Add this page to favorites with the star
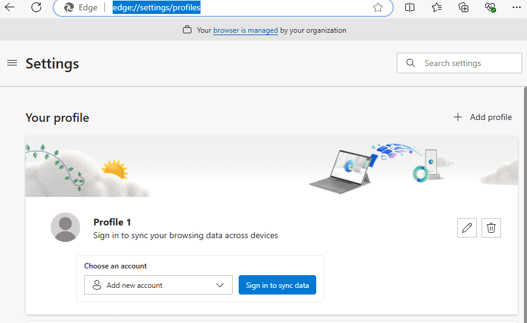 tap(378, 7)
